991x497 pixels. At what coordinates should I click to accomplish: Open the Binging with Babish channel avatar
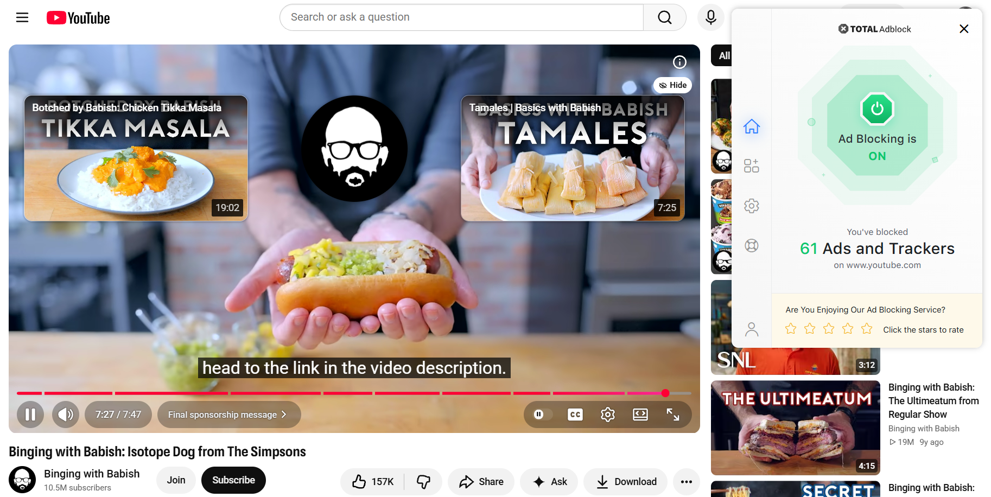point(22,480)
